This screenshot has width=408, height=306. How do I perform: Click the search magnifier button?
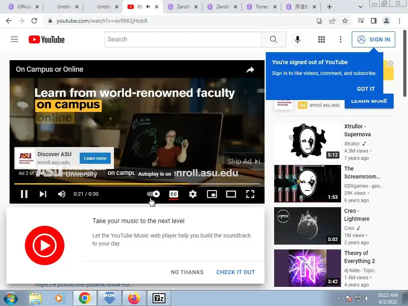pyautogui.click(x=273, y=39)
